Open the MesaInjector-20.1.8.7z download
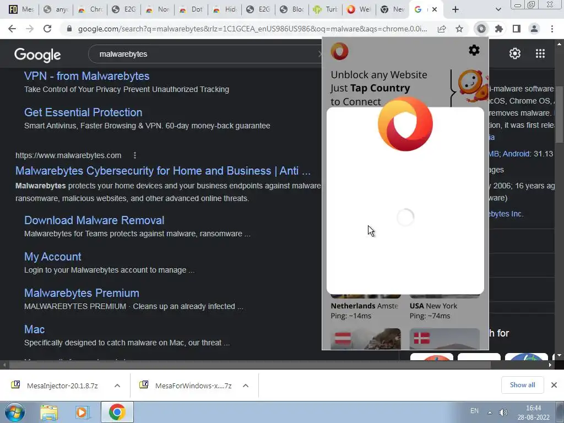Image resolution: width=564 pixels, height=423 pixels. pyautogui.click(x=62, y=386)
